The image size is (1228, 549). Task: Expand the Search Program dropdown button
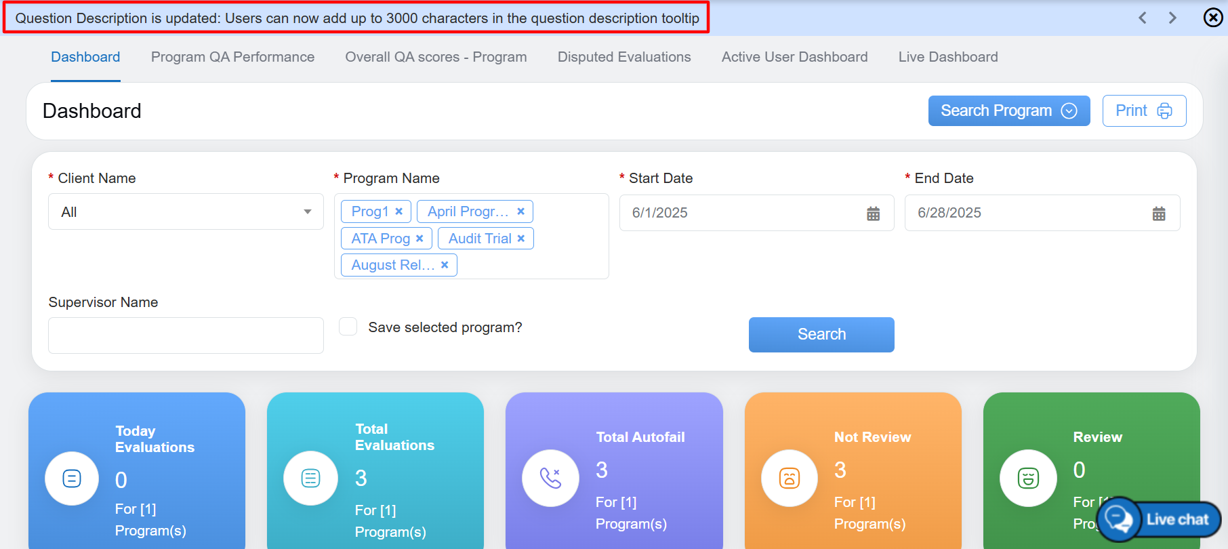(x=1008, y=110)
